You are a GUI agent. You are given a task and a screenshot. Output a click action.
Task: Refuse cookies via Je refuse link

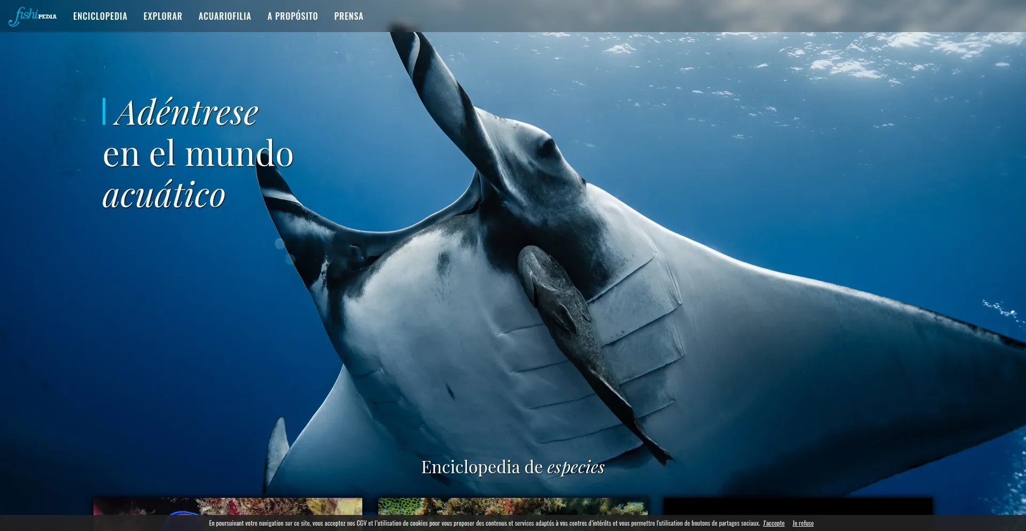(x=802, y=523)
